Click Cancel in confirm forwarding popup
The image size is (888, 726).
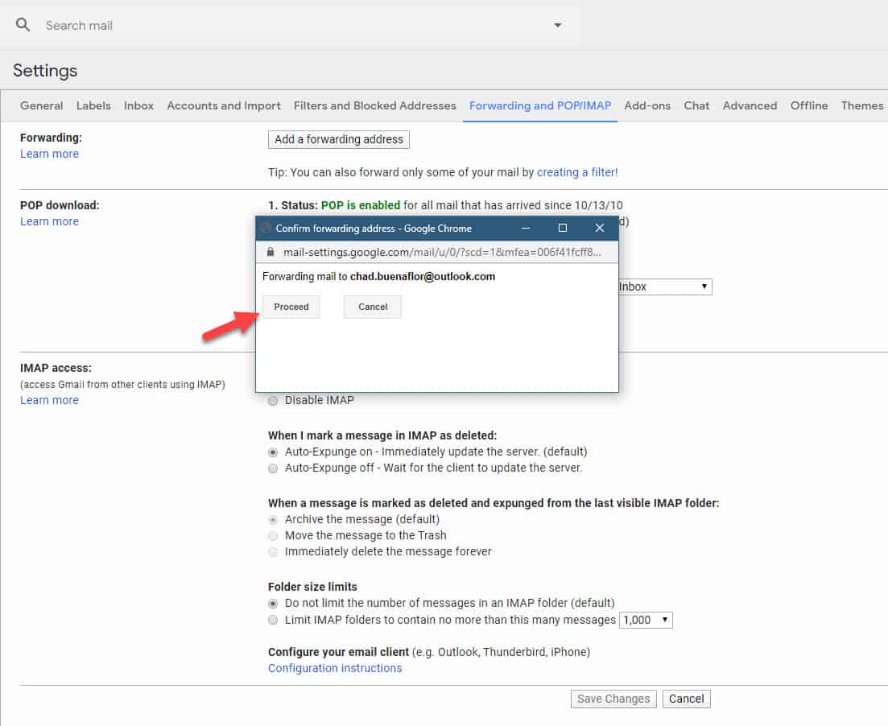click(373, 307)
